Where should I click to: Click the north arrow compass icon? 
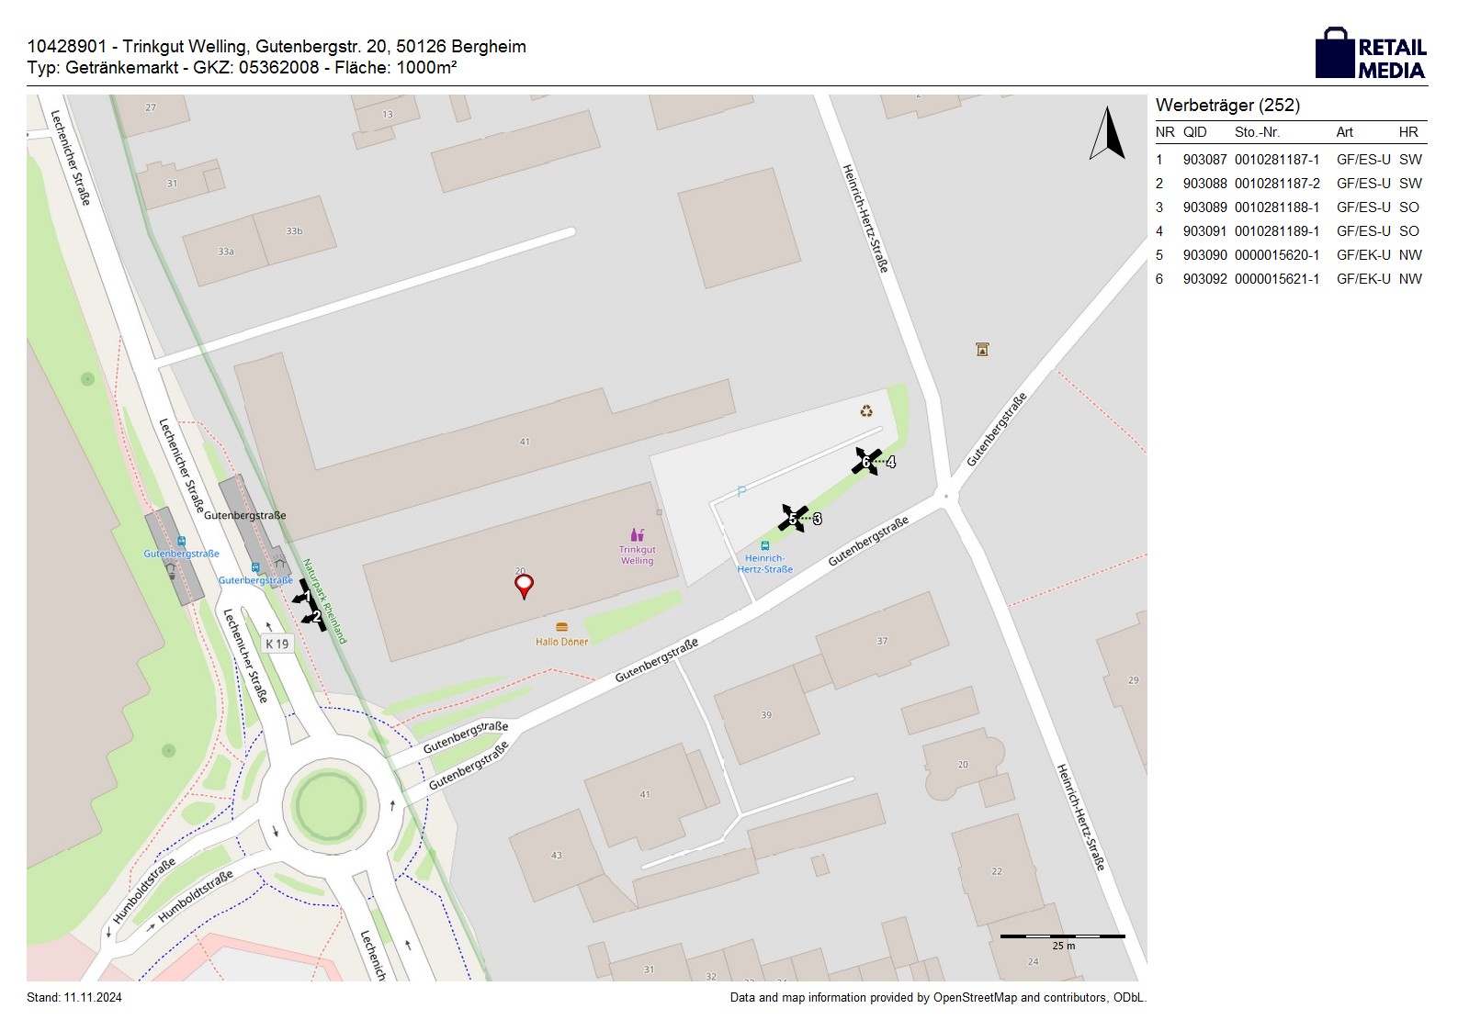1107,134
